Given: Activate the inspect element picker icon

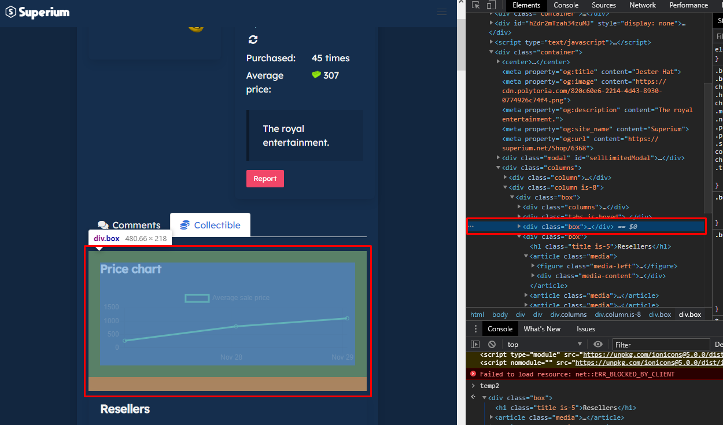Looking at the screenshot, I should pyautogui.click(x=476, y=5).
